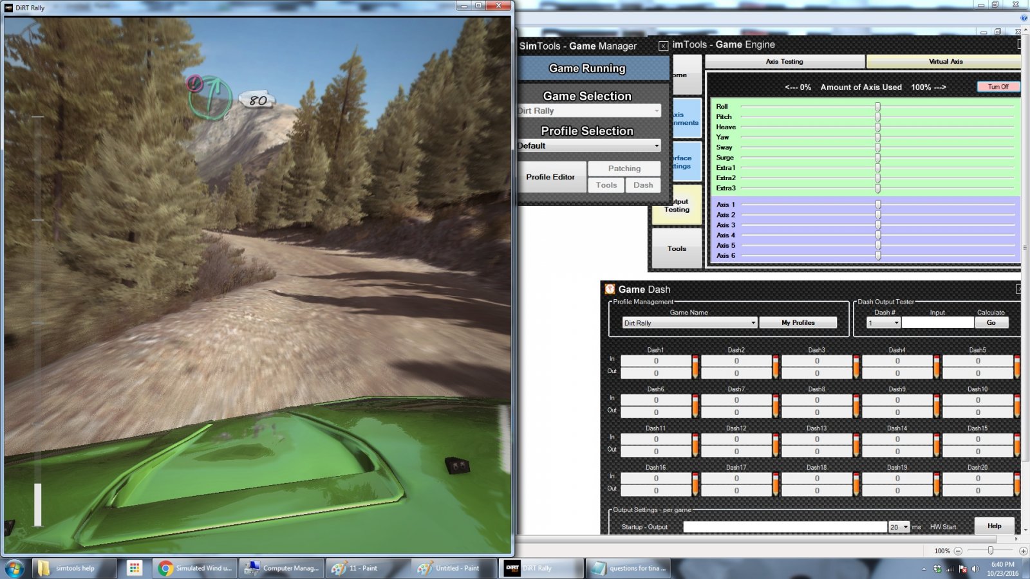Image resolution: width=1030 pixels, height=579 pixels.
Task: Click the Tools button in Game Manager
Action: click(x=606, y=185)
